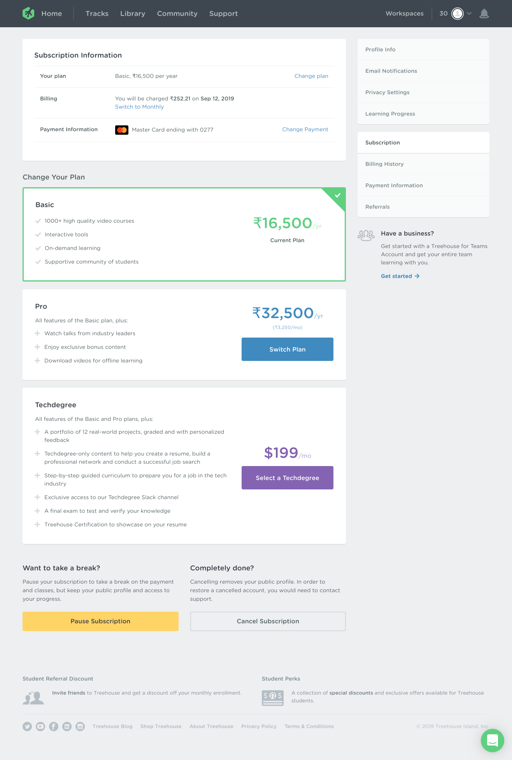The image size is (512, 760).
Task: Click the Switch Plan button
Action: pos(287,349)
